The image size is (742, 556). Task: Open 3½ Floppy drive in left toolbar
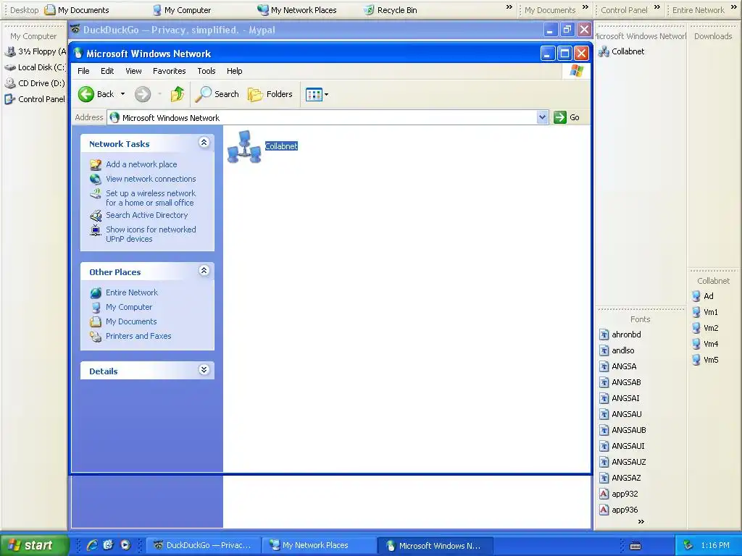pyautogui.click(x=36, y=51)
